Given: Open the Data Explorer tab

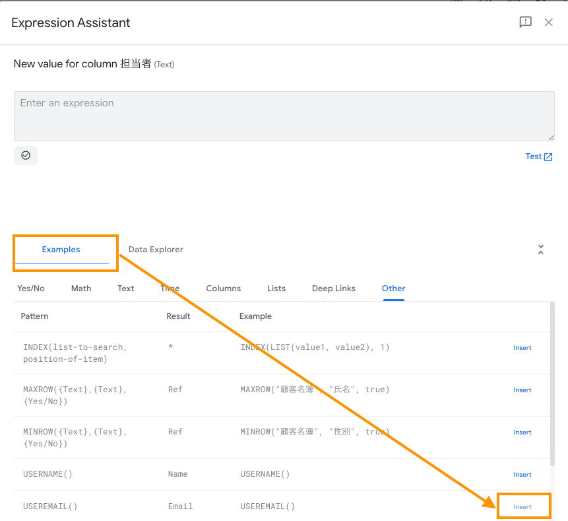Looking at the screenshot, I should coord(156,250).
